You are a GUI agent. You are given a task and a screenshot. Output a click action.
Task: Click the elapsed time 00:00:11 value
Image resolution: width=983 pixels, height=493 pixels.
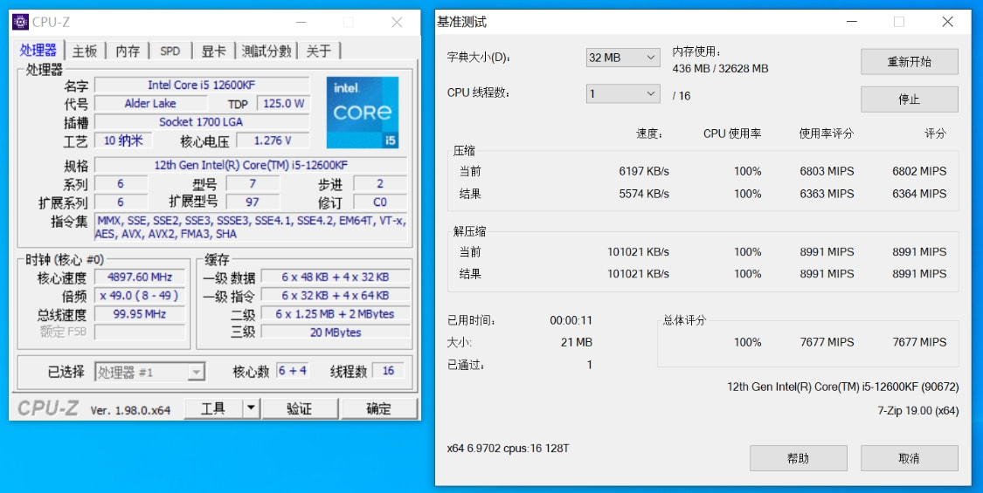tap(571, 320)
